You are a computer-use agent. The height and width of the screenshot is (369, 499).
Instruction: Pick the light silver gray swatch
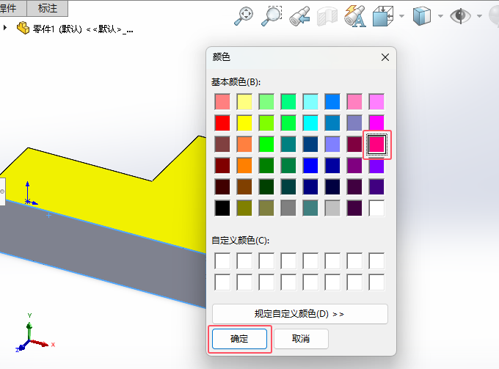click(x=332, y=208)
